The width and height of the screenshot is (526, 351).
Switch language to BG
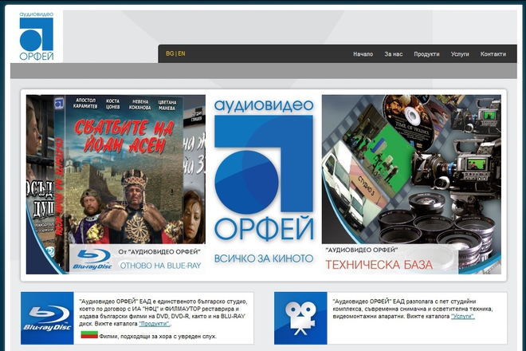coord(170,53)
